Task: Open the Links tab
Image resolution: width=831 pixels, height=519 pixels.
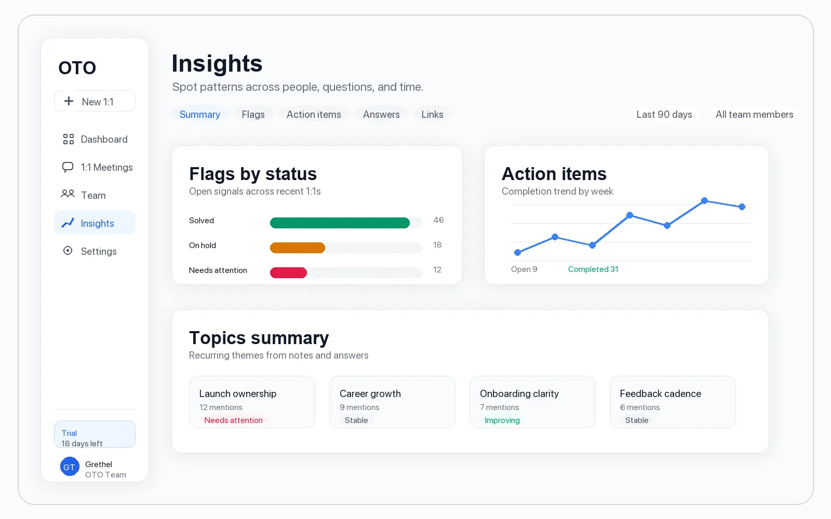Action: (x=433, y=114)
